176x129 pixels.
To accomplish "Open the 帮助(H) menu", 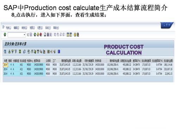I will [56, 28].
